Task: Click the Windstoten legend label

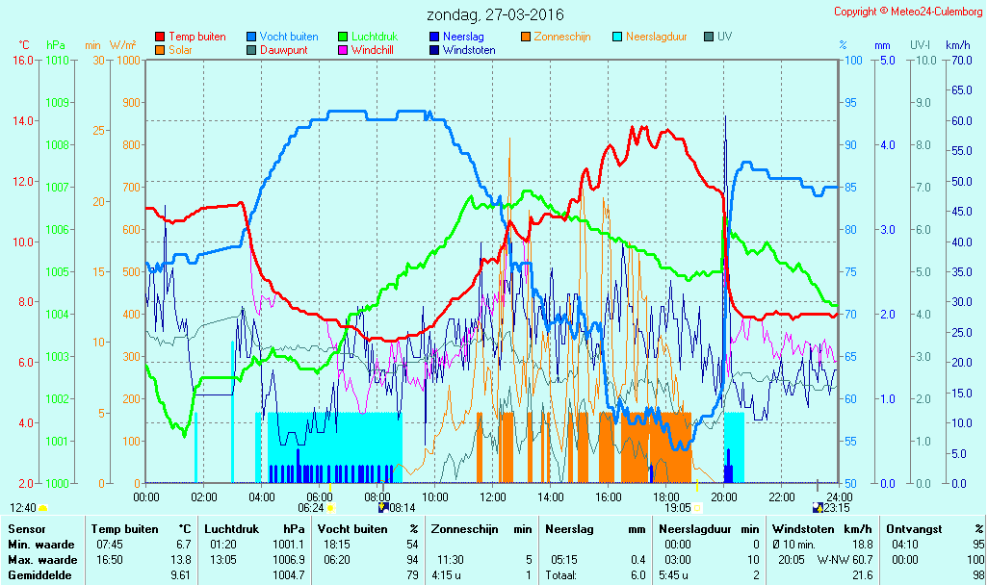Action: pyautogui.click(x=469, y=50)
